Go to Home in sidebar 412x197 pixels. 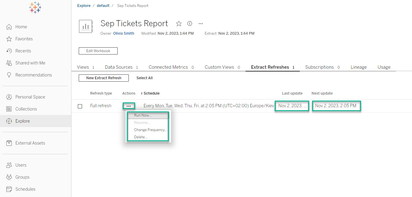point(21,27)
